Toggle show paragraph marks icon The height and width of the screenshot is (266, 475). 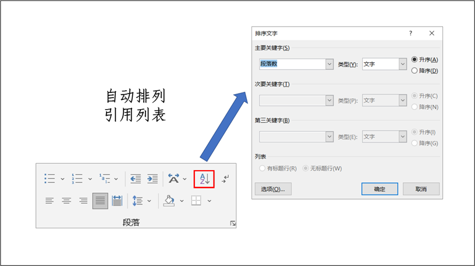(x=225, y=179)
